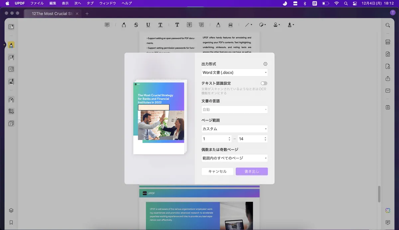Open Organize Pages tool in left sidebar
This screenshot has height=230, width=399.
11,100
